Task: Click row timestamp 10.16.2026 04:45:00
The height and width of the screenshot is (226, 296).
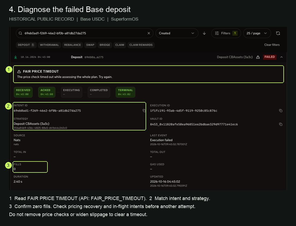Action: click(x=35, y=57)
